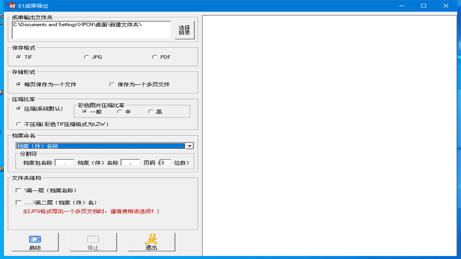461x259 pixels.
Task: Set color compression ratio to 一般
Action: pos(85,112)
